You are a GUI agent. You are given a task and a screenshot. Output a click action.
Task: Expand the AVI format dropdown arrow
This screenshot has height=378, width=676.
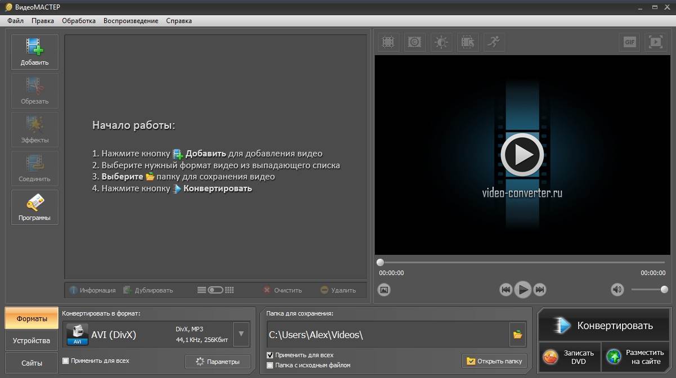241,334
